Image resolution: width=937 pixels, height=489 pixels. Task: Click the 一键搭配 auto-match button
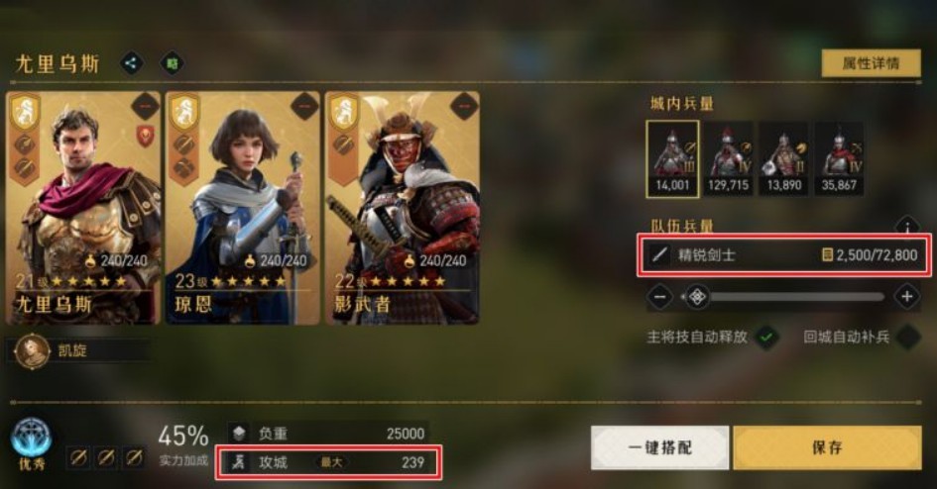point(659,447)
